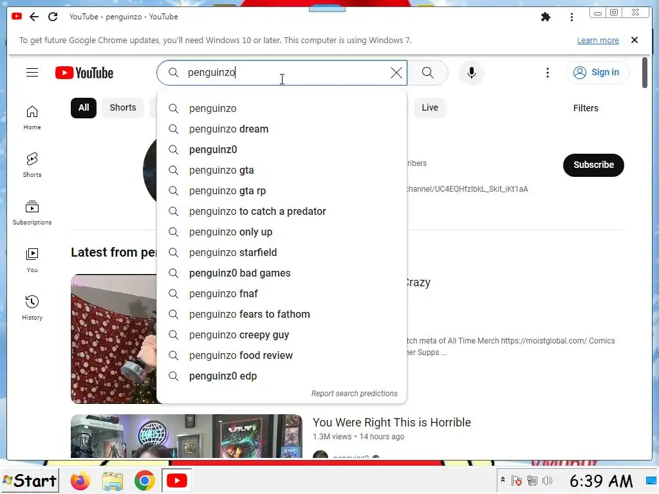Clear the search text with the X

tap(396, 73)
